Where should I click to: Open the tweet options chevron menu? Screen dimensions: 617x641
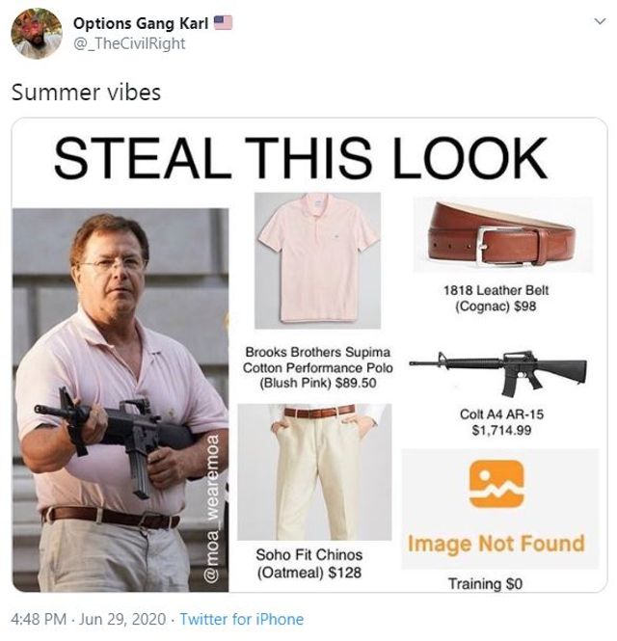[599, 21]
